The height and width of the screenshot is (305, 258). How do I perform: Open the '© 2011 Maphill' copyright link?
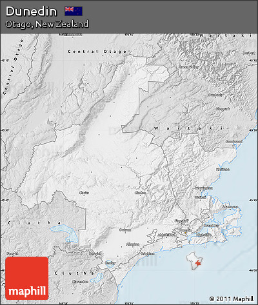[x=232, y=299]
